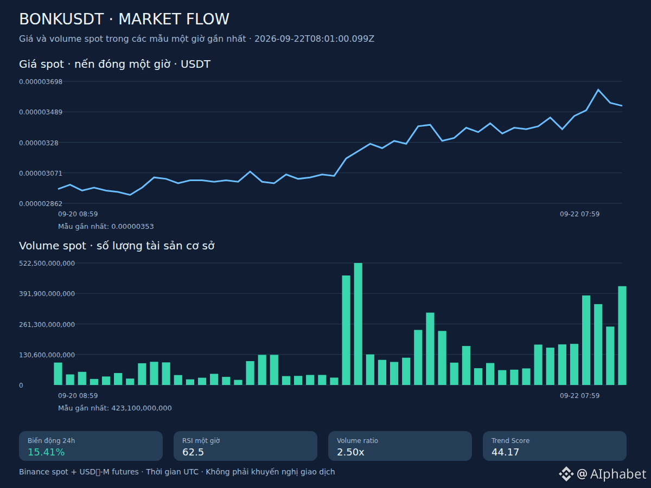Screen dimensions: 651x488
Task: Click the 522,500,000,000 volume axis label
Action: click(x=47, y=264)
